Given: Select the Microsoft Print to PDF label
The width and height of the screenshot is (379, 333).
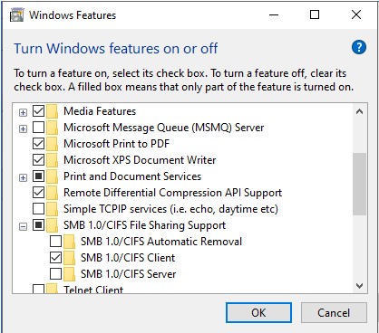Looking at the screenshot, I should [x=116, y=144].
